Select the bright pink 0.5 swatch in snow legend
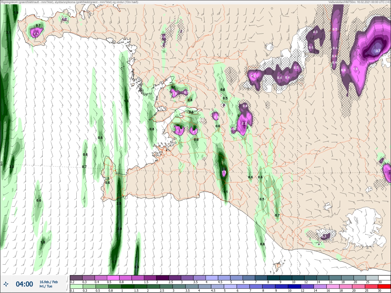The height and width of the screenshot is (293, 391). [x=113, y=278]
